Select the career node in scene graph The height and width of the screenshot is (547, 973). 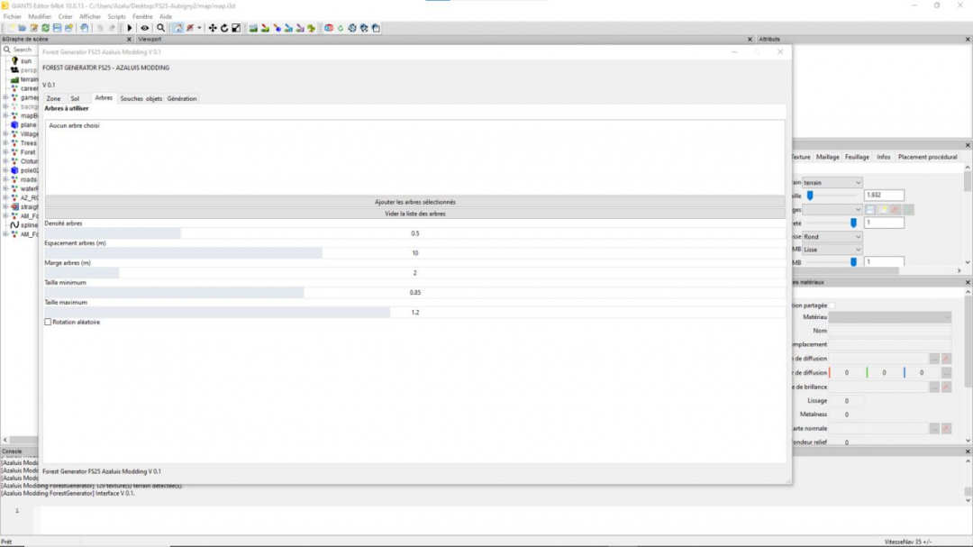(29, 88)
